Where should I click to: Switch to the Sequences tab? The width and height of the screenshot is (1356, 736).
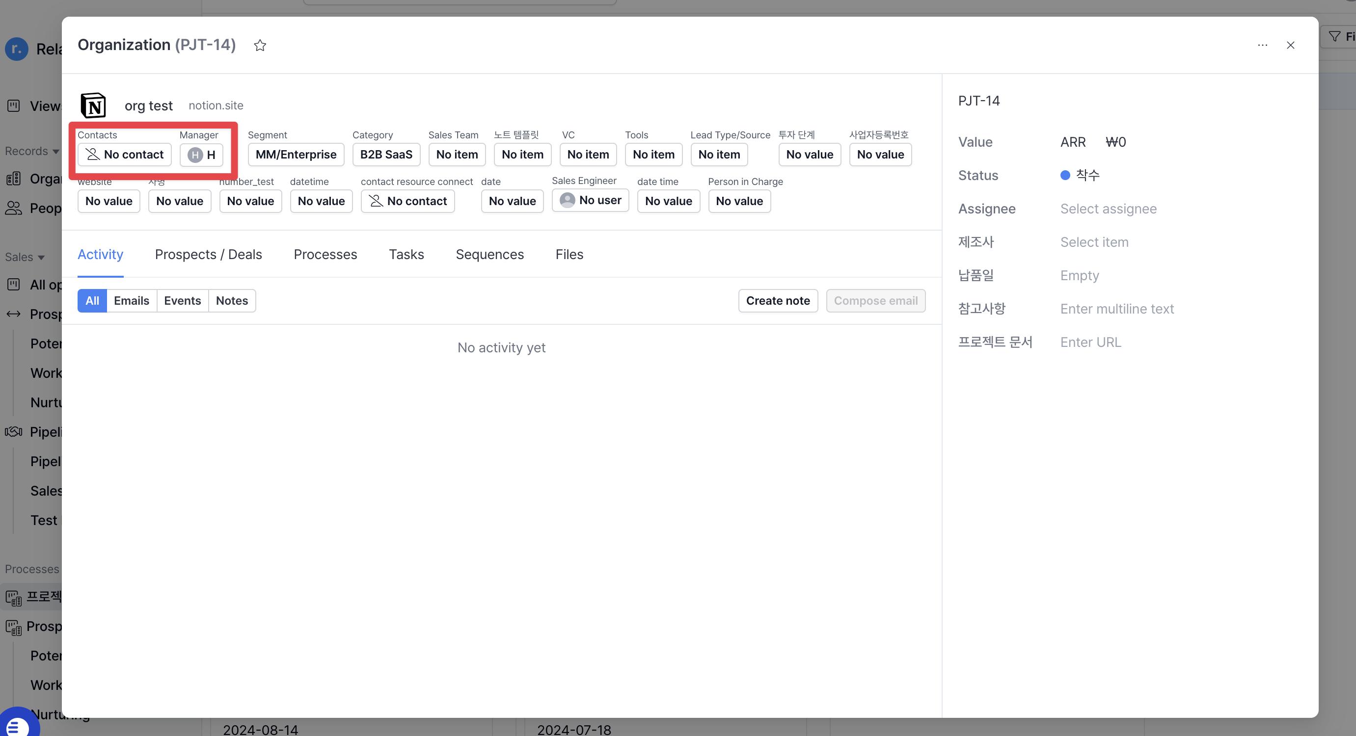coord(489,254)
